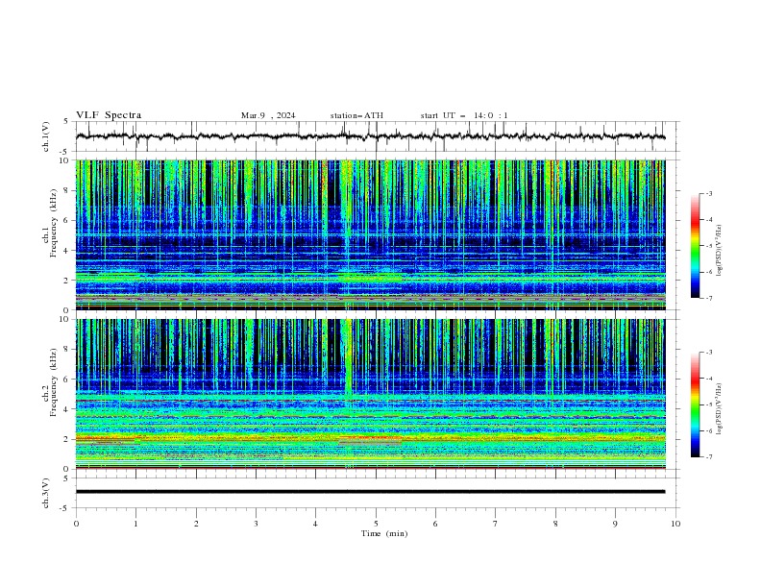761x588 pixels.
Task: Click inside the ch.1 spectrogram panel
Action: click(x=370, y=234)
